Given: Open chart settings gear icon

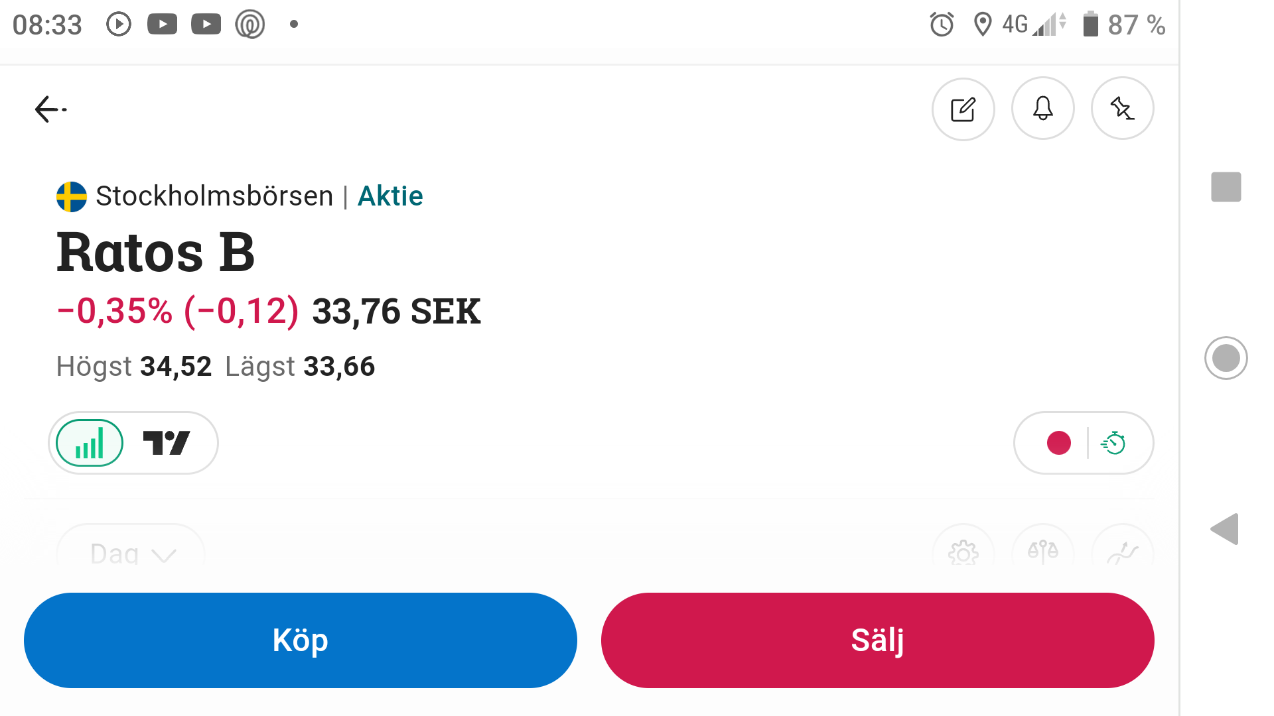Looking at the screenshot, I should (x=963, y=552).
